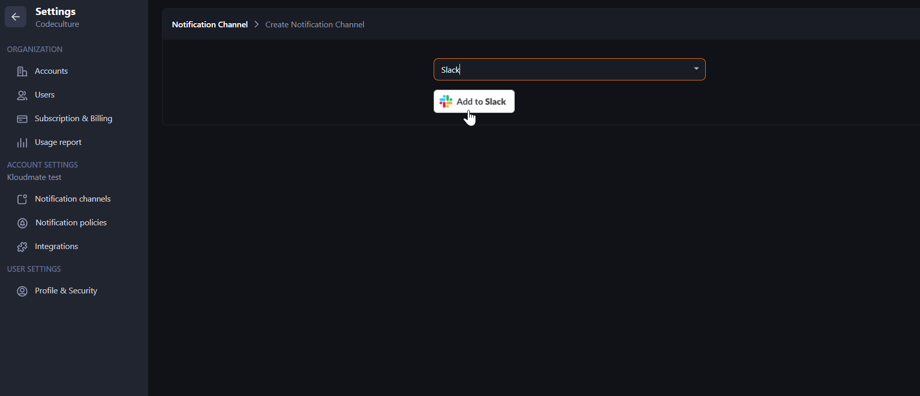
Task: Click the Profile & Security user icon
Action: 22,291
